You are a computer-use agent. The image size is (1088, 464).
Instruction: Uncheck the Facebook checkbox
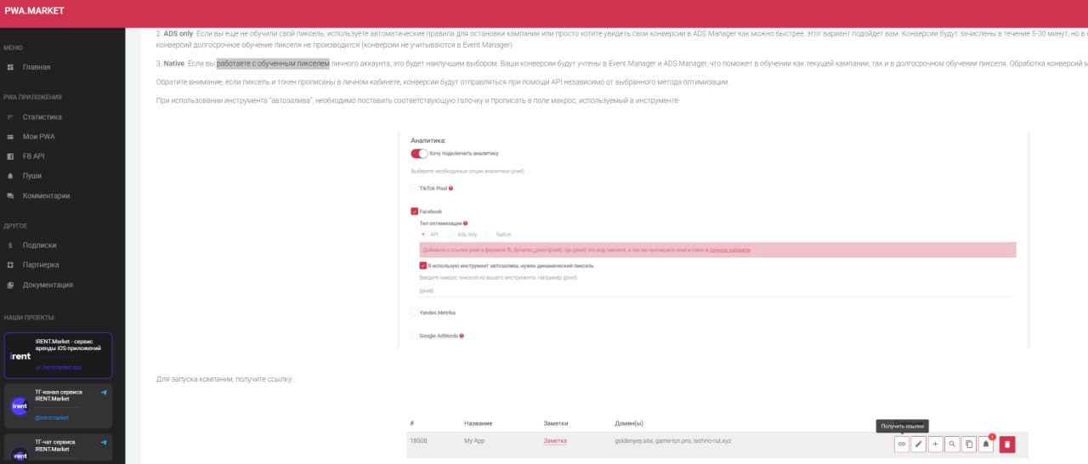point(414,212)
